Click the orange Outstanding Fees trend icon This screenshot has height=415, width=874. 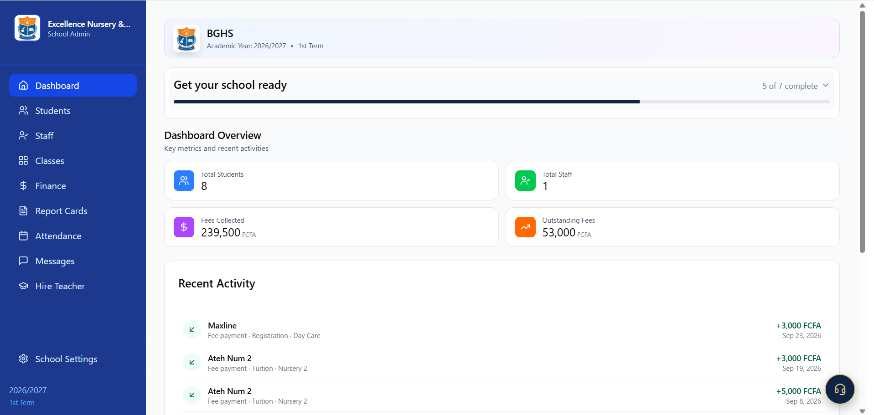pyautogui.click(x=525, y=227)
